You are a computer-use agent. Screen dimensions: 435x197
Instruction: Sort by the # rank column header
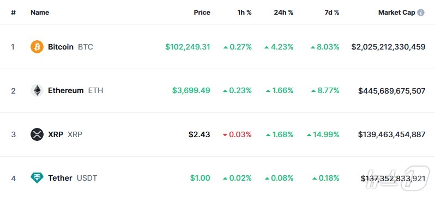[x=13, y=13]
